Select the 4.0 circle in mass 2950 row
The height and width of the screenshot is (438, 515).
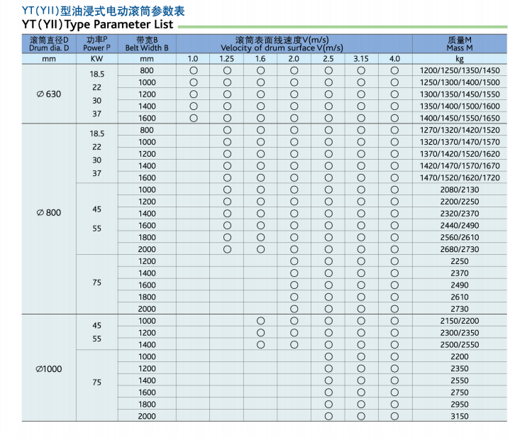[x=394, y=404]
